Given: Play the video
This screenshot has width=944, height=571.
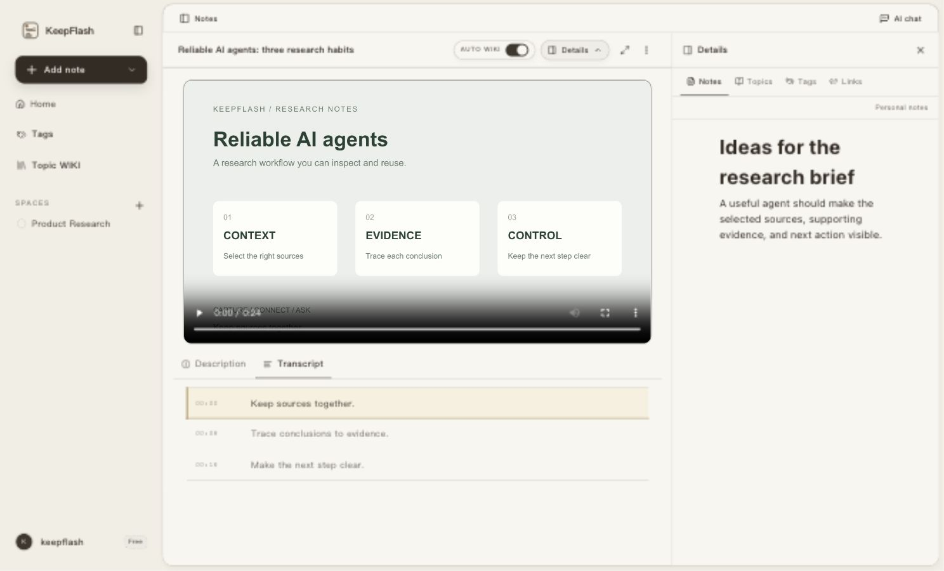Looking at the screenshot, I should click(x=199, y=313).
